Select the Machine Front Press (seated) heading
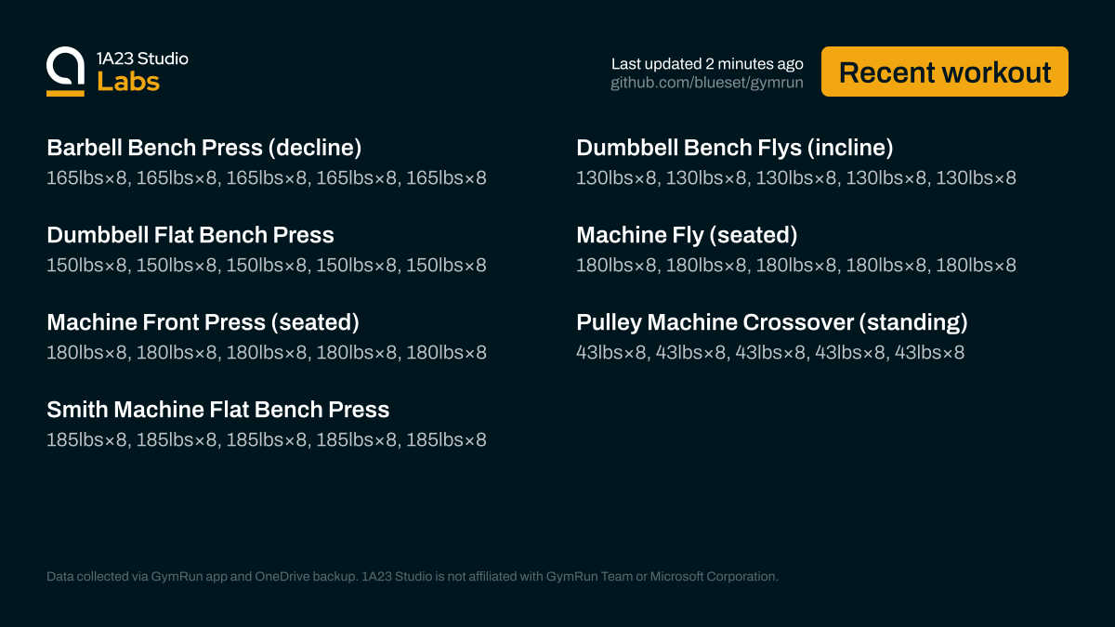This screenshot has width=1115, height=627. coord(203,322)
